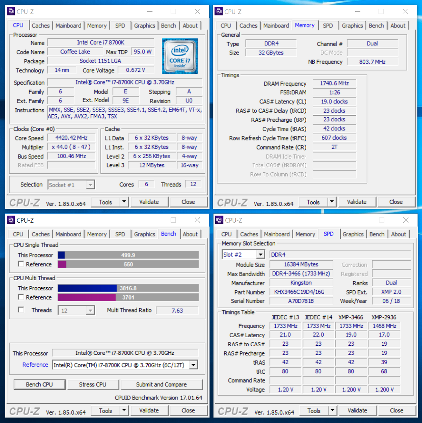
Task: Click the Multiplier value x 44.0 ( 8 - 47 )
Action: click(x=71, y=147)
